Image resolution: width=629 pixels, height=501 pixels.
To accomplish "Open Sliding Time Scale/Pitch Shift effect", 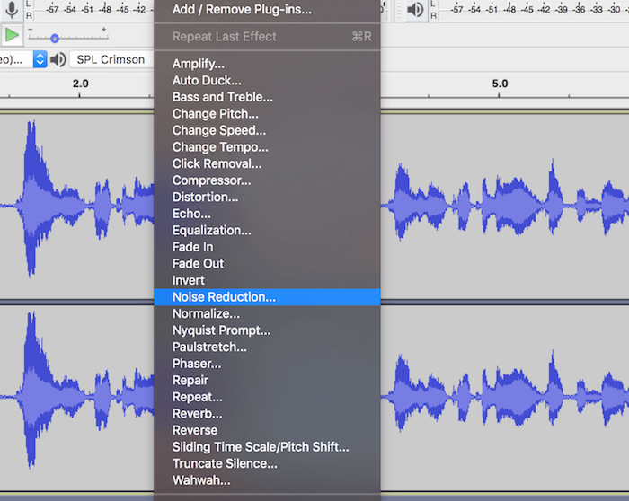I will pos(267,447).
